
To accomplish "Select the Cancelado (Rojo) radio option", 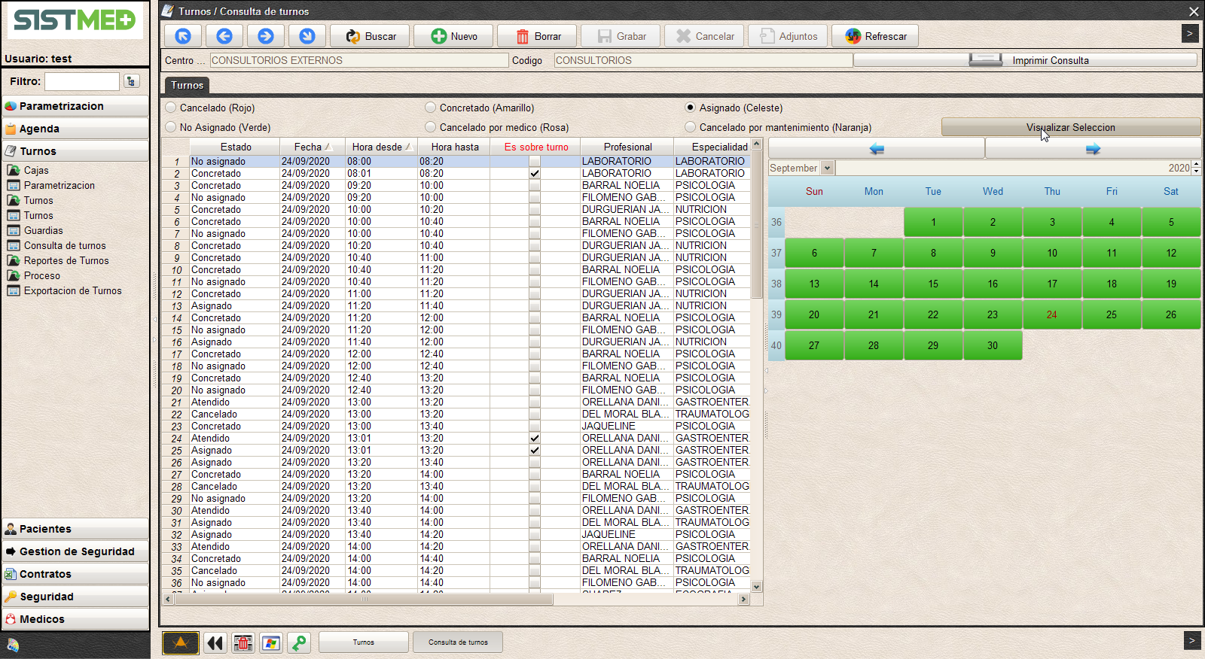I will (171, 108).
